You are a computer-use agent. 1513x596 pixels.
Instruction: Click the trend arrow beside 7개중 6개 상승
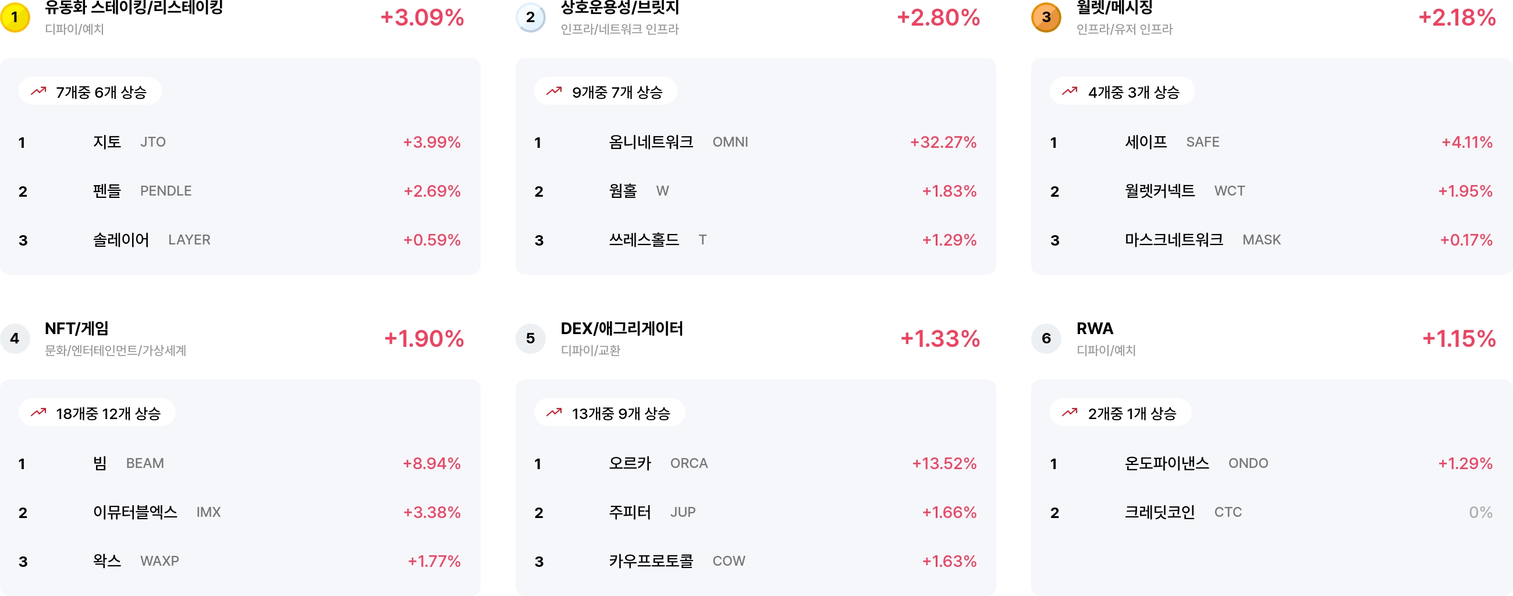coord(39,91)
